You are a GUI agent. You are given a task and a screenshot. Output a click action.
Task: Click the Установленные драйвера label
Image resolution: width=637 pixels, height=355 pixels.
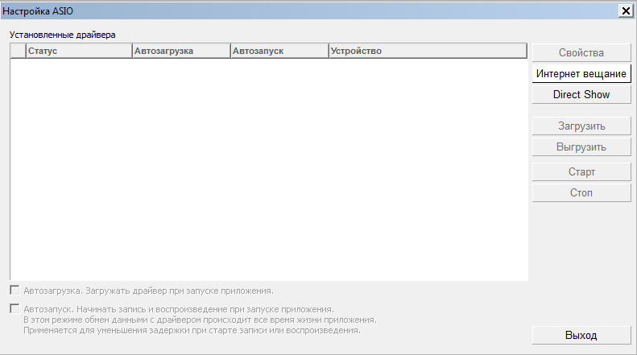coord(63,35)
